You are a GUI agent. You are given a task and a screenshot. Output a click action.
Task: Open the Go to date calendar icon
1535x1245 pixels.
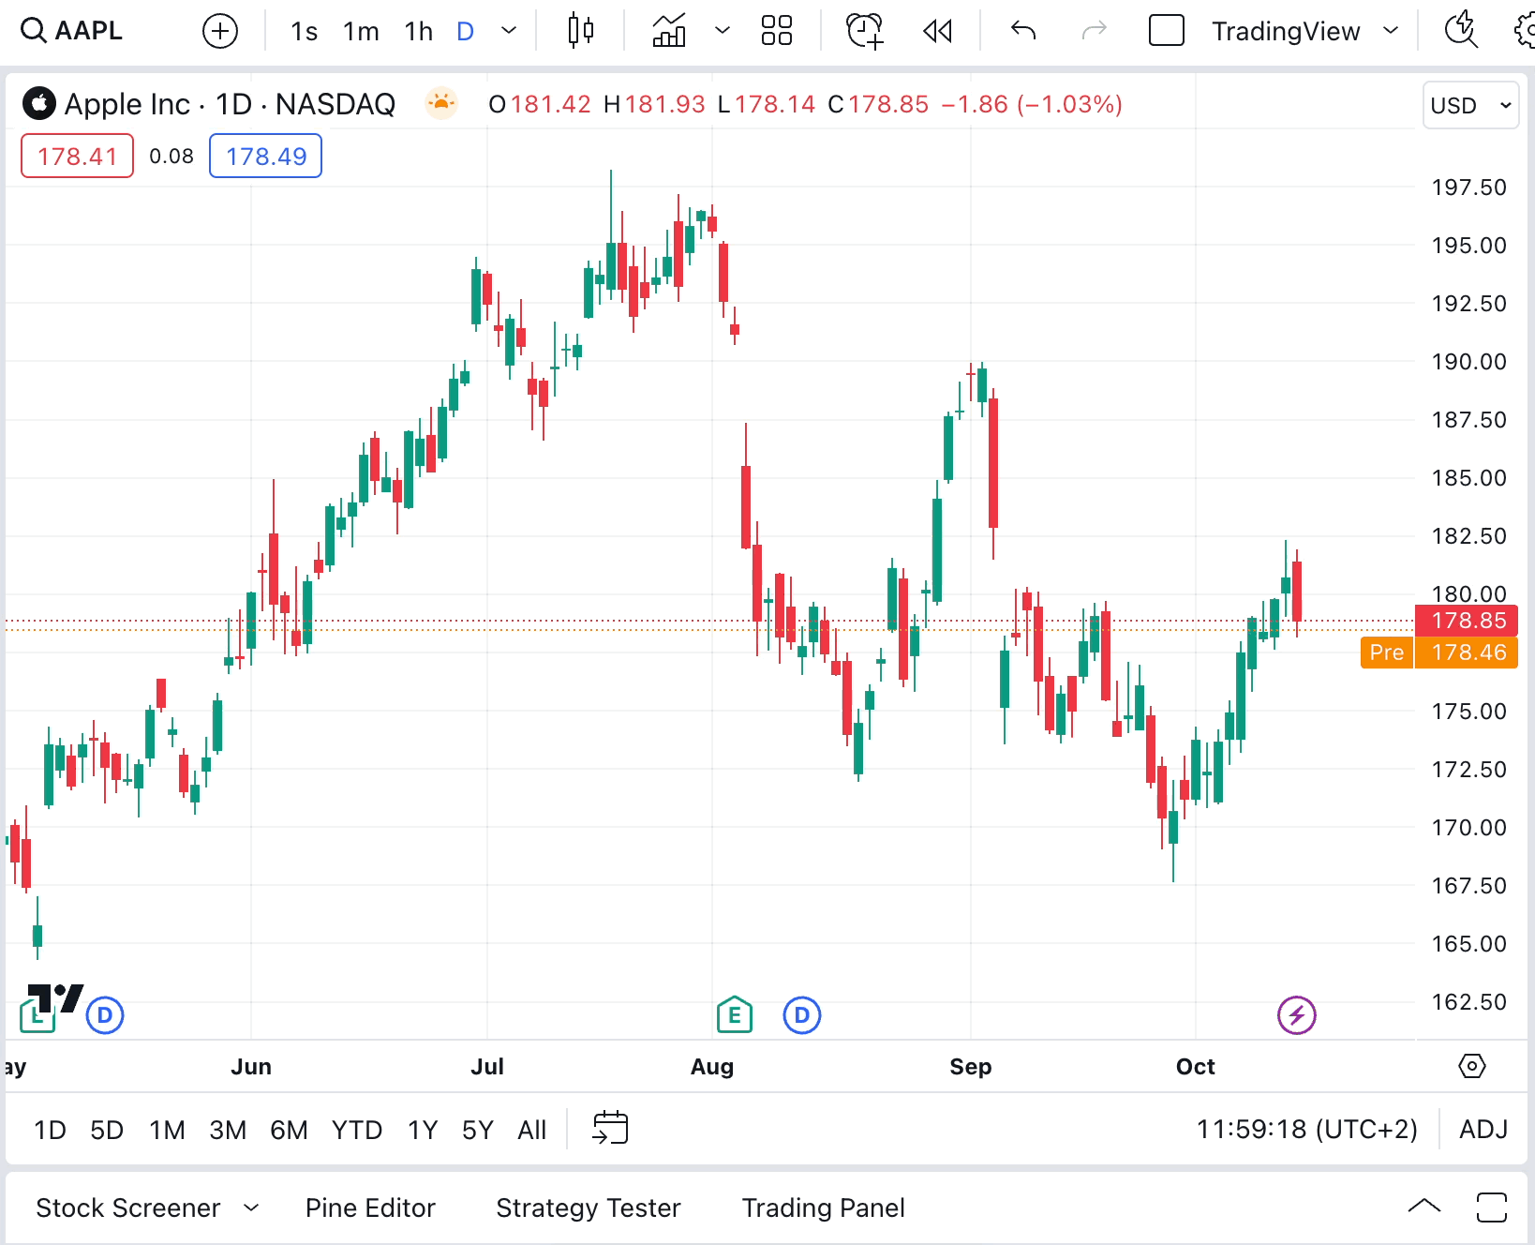[610, 1128]
